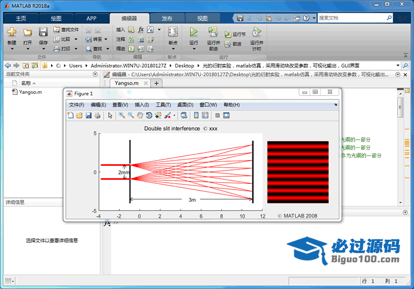This screenshot has width=414, height=289.
Task: Click the 打印 print icon in ribbon
Action: coord(57,49)
